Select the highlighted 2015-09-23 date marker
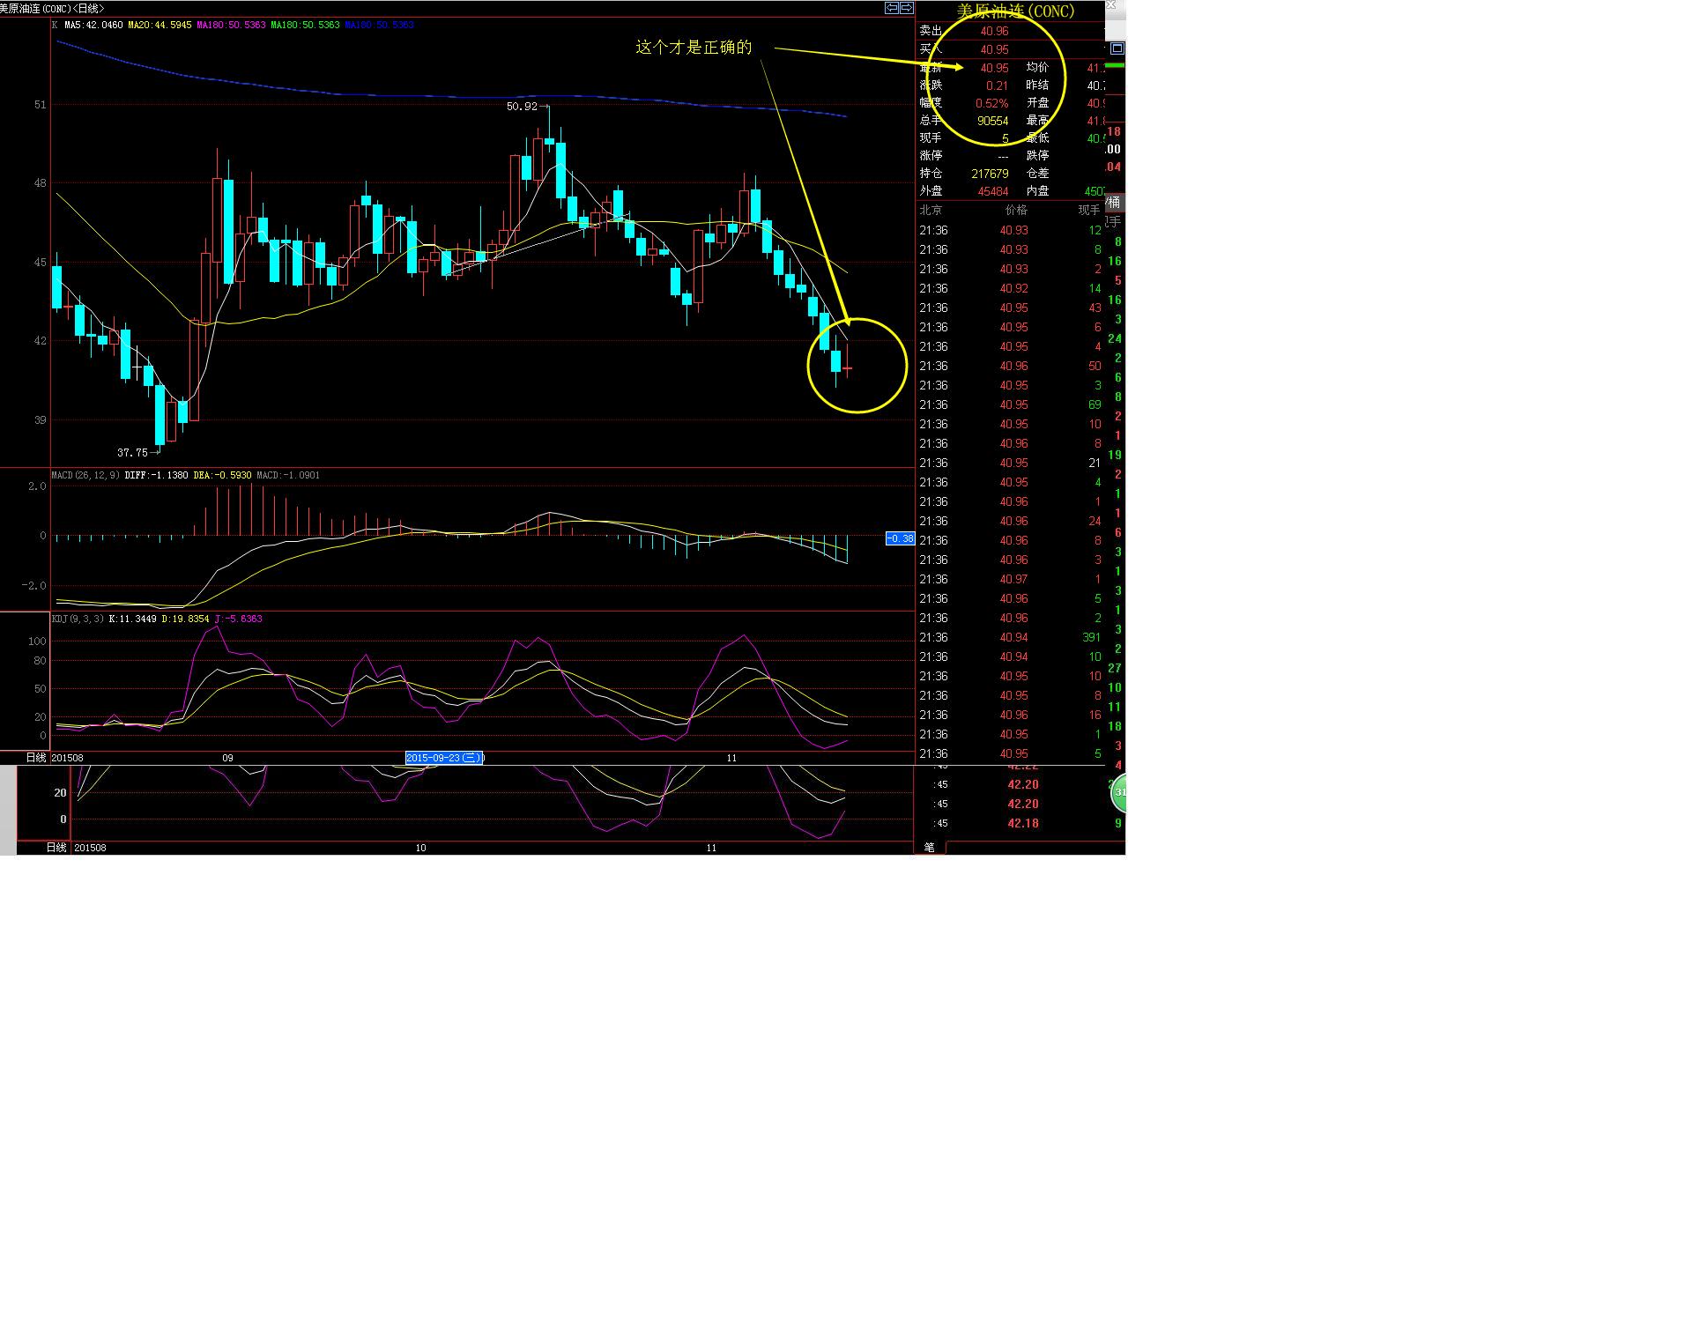This screenshot has width=1692, height=1335. [444, 758]
